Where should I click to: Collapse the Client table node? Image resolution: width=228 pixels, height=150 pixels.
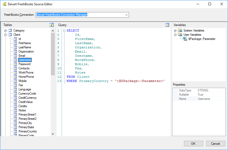(5, 35)
